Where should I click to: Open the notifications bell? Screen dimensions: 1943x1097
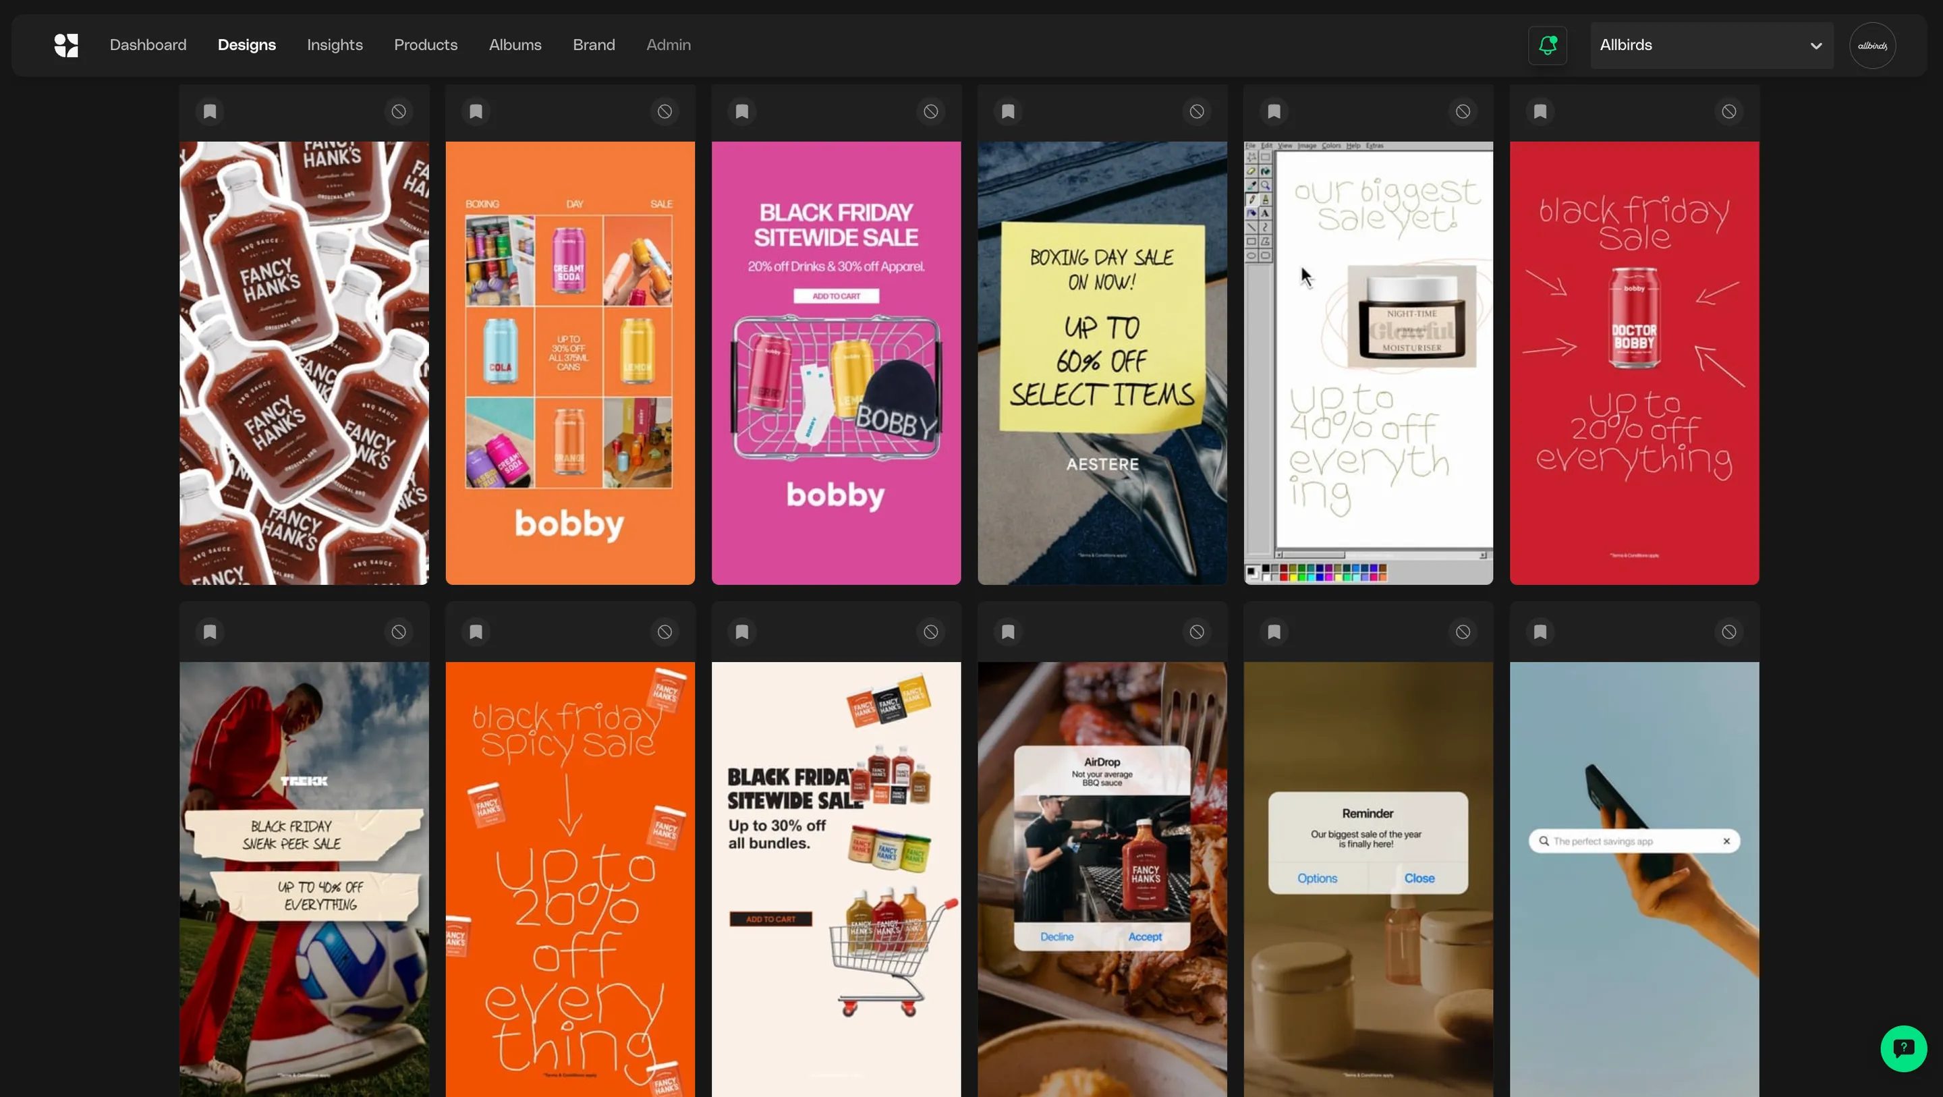pyautogui.click(x=1547, y=45)
